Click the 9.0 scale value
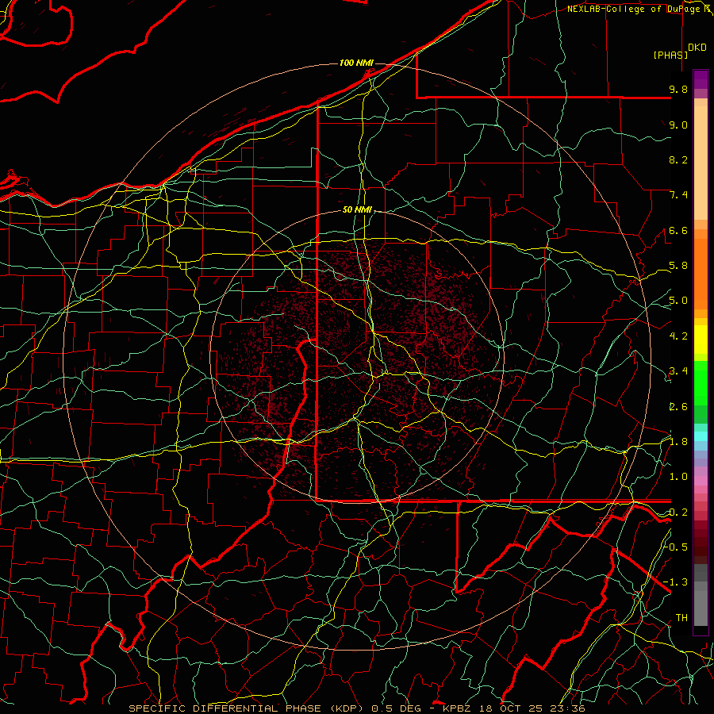 (678, 125)
